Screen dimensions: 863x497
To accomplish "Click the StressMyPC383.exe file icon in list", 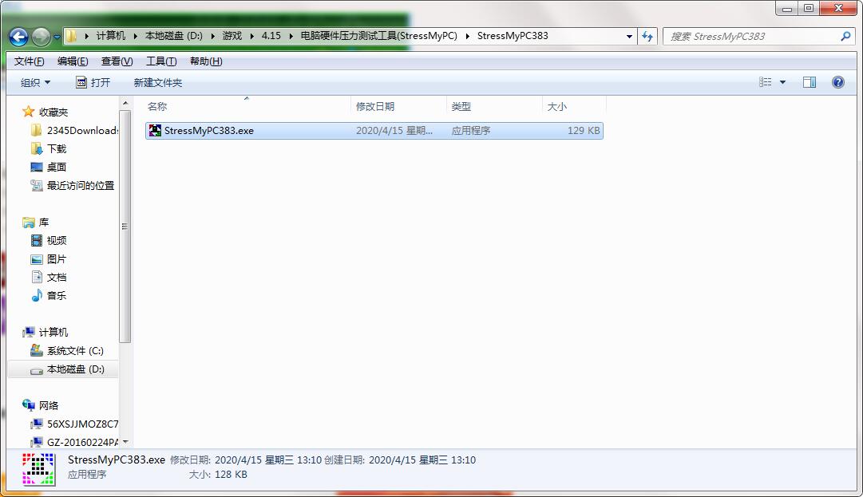I will 155,130.
